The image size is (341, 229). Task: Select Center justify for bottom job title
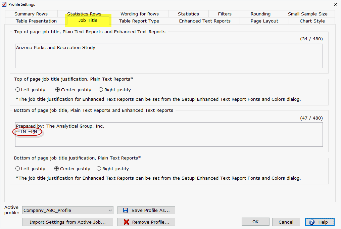[x=57, y=169]
